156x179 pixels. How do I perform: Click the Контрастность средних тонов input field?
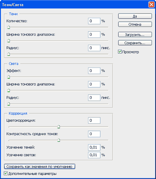(94, 134)
